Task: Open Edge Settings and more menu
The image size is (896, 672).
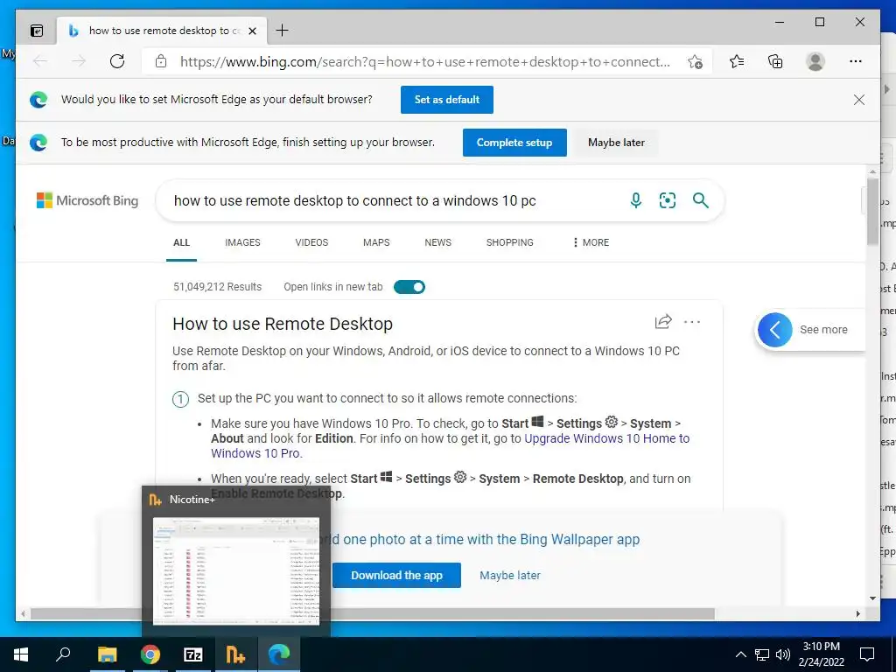Action: (856, 61)
